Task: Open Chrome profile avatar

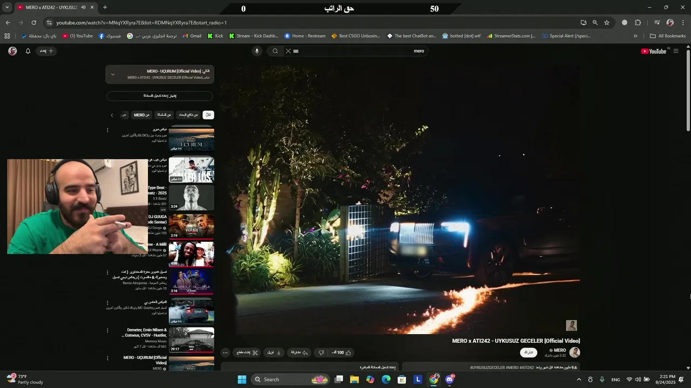Action: click(x=670, y=23)
